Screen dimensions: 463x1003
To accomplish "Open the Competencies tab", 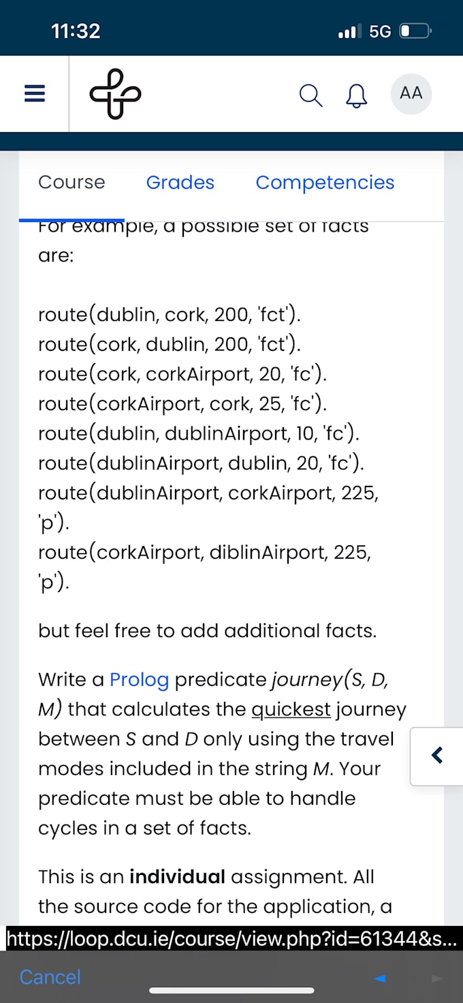I will pyautogui.click(x=325, y=183).
